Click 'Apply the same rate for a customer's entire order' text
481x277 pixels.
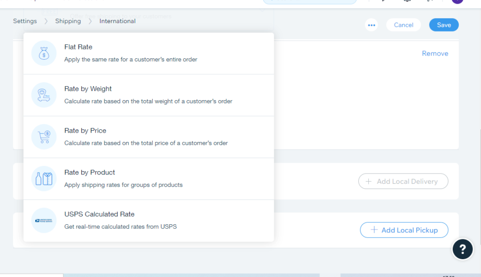tap(131, 59)
